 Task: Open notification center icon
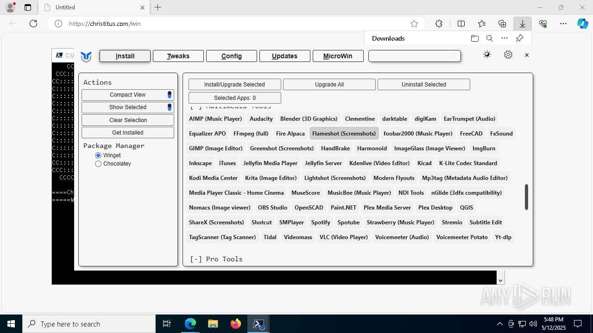(x=578, y=324)
